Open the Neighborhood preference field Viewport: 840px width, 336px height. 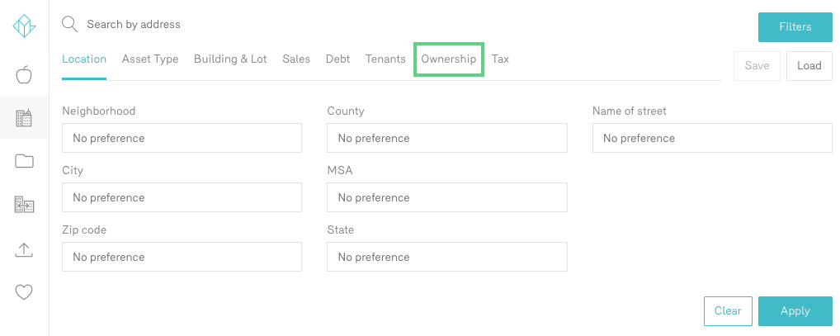click(x=182, y=139)
